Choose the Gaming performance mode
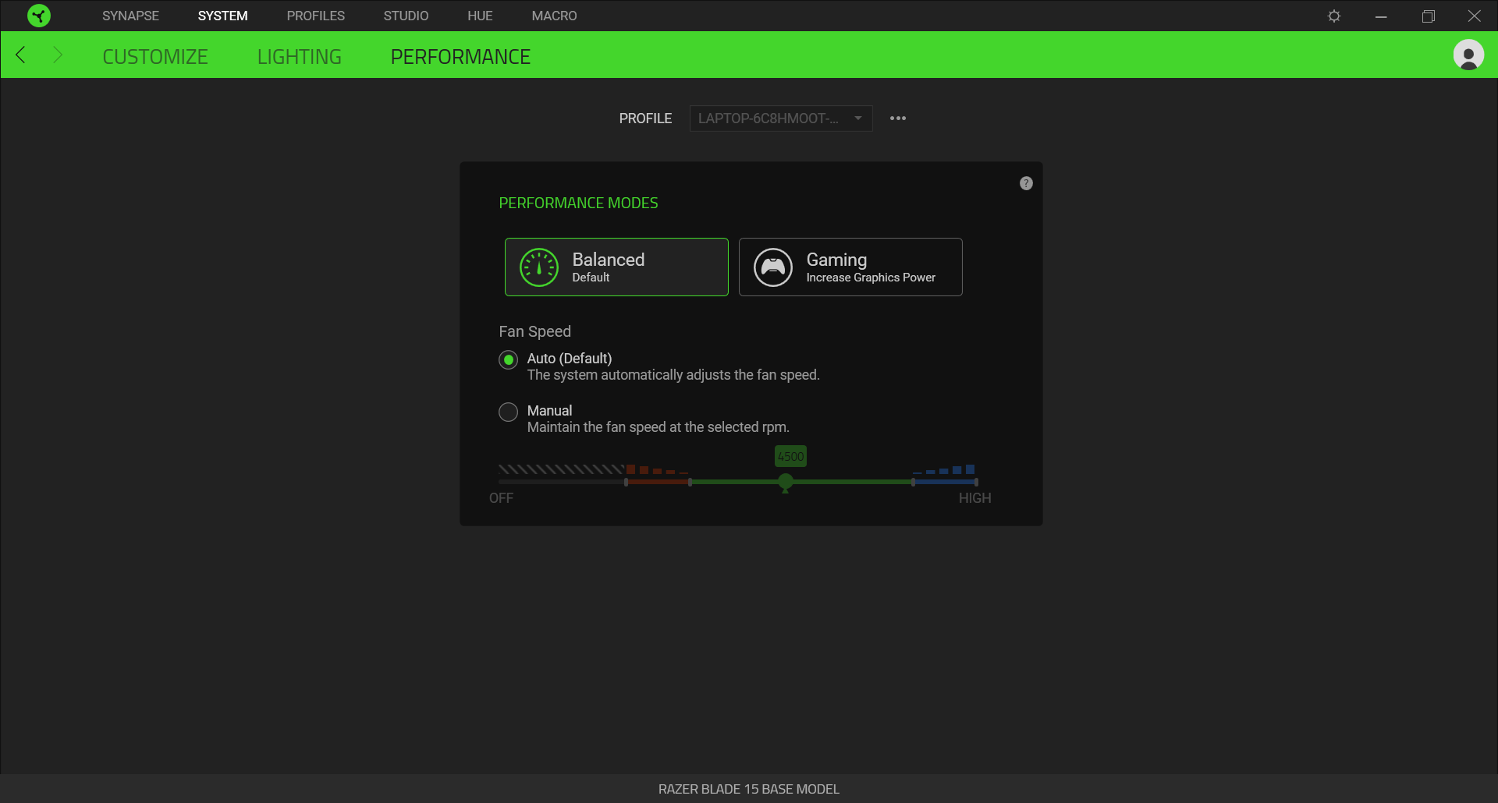 [850, 267]
